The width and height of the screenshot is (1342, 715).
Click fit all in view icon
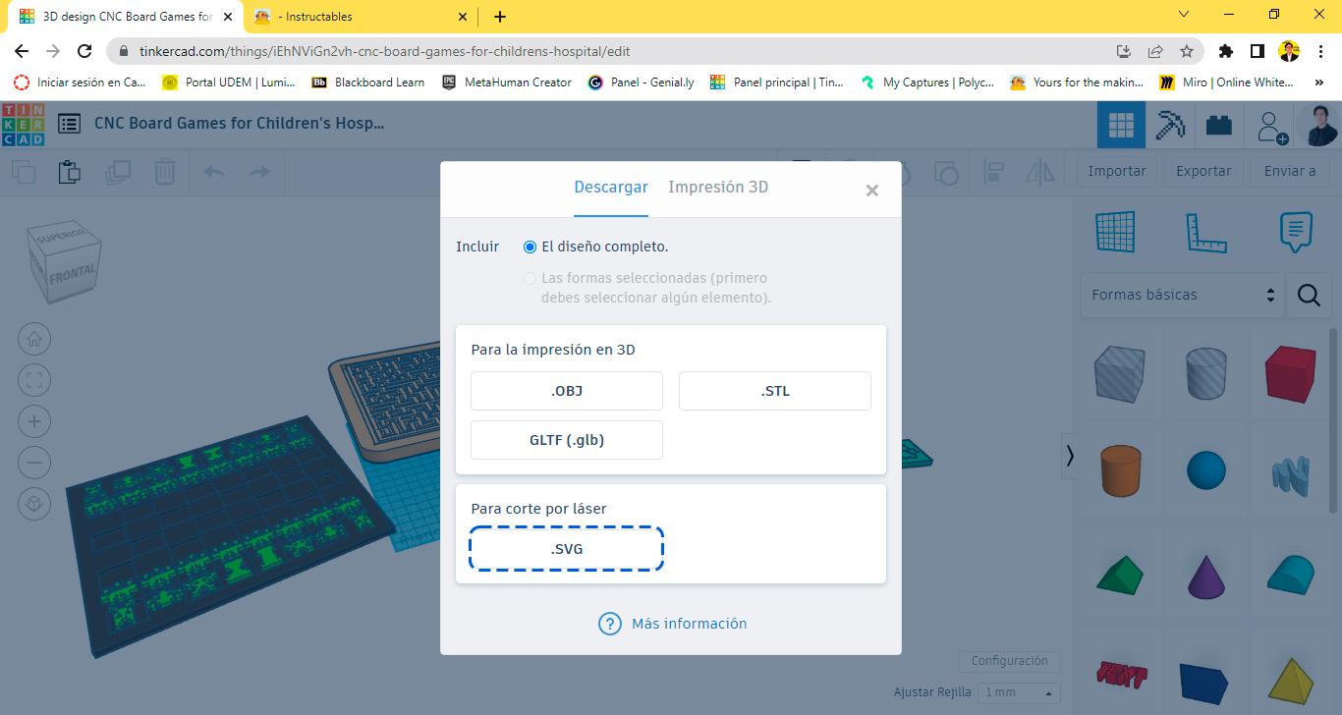pos(34,381)
